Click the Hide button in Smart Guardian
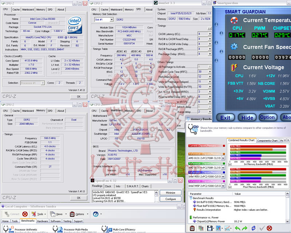This screenshot has height=233, width=291. tap(247, 118)
